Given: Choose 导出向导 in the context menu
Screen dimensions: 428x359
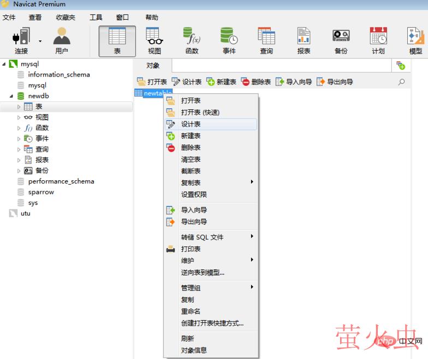Looking at the screenshot, I should 211,222.
